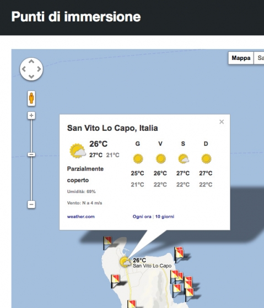Select the dive flag on the northeast coast
Viewport: 264px width, 308px height.
click(179, 254)
